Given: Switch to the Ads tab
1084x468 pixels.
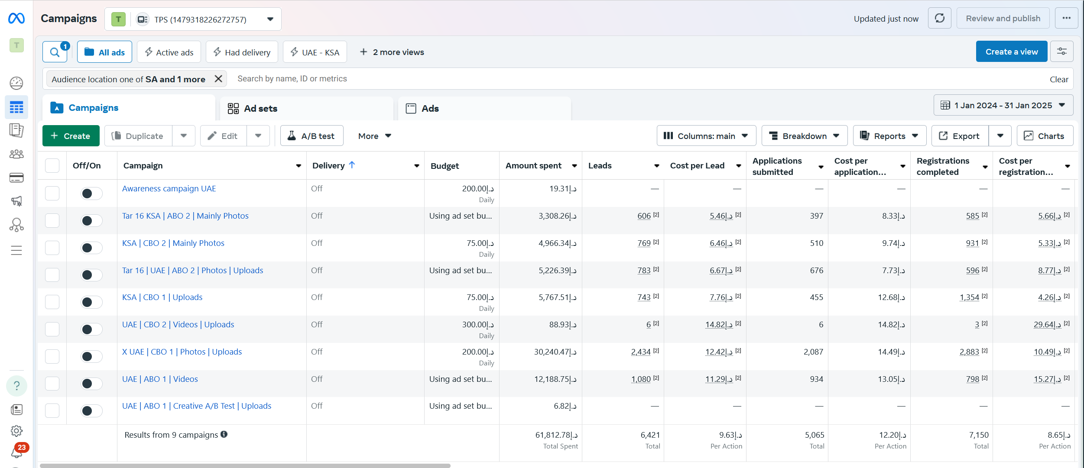Looking at the screenshot, I should [484, 109].
